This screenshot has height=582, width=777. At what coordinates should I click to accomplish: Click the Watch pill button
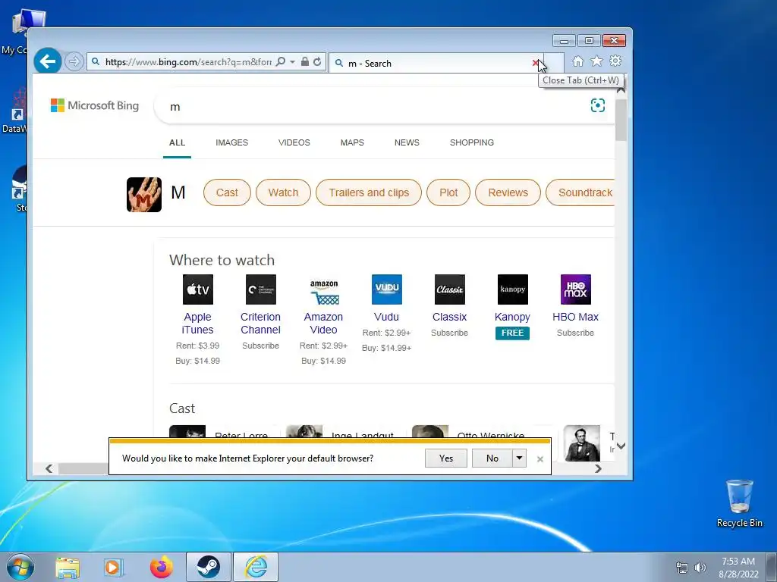point(284,192)
